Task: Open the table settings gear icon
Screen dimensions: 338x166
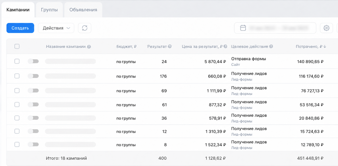Action: 326,28
